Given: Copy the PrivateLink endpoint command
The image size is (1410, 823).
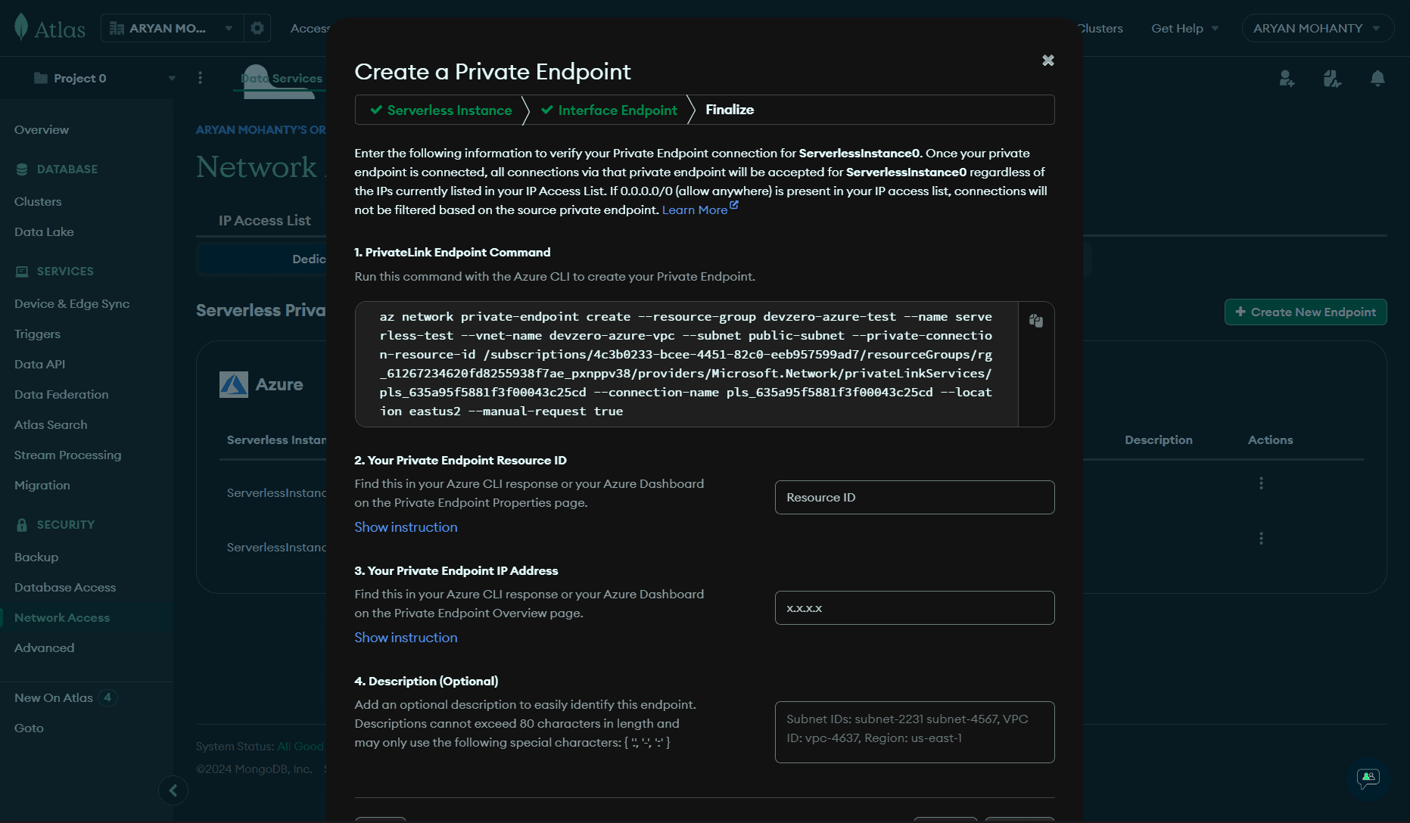Looking at the screenshot, I should (x=1035, y=321).
